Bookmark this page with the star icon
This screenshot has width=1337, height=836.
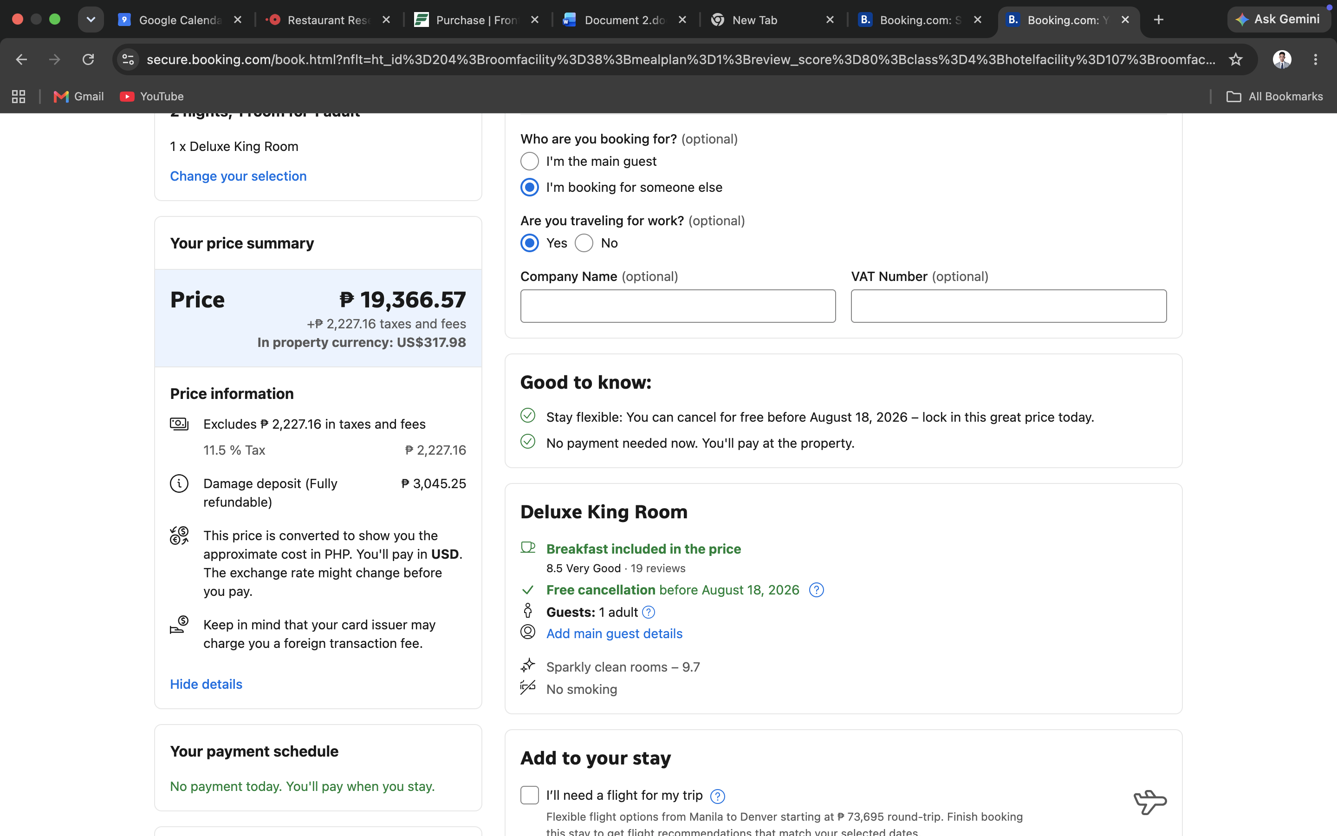tap(1236, 60)
